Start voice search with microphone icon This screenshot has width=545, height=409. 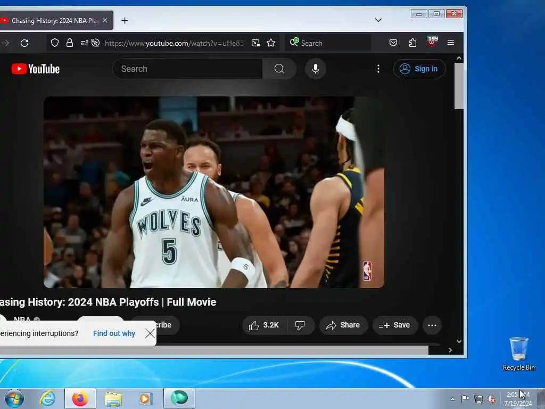(x=315, y=69)
